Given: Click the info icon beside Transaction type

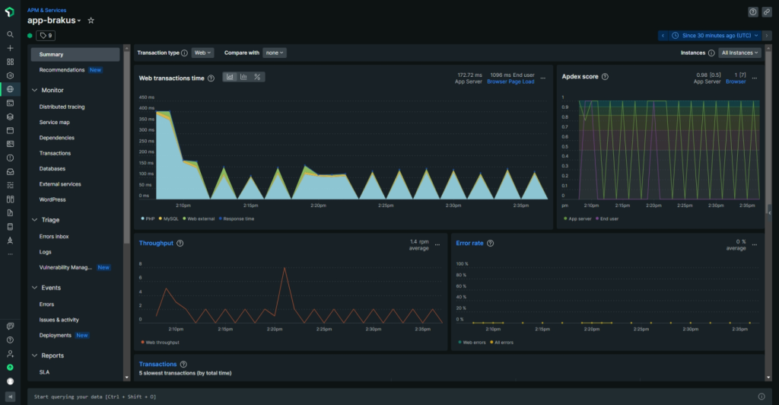Looking at the screenshot, I should [x=185, y=53].
